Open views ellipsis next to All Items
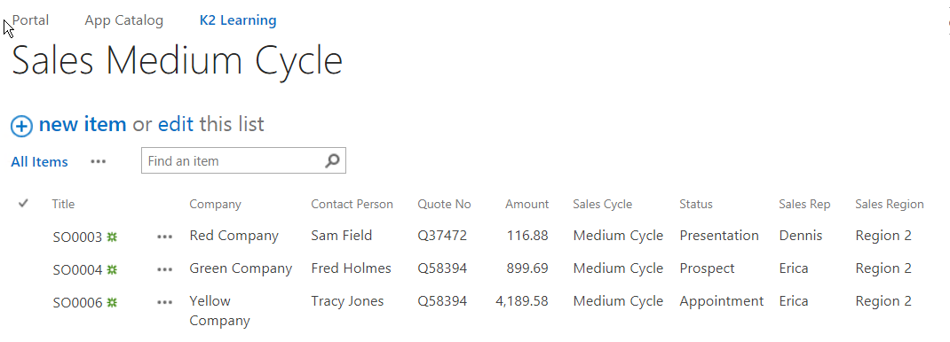The width and height of the screenshot is (950, 342). (99, 161)
